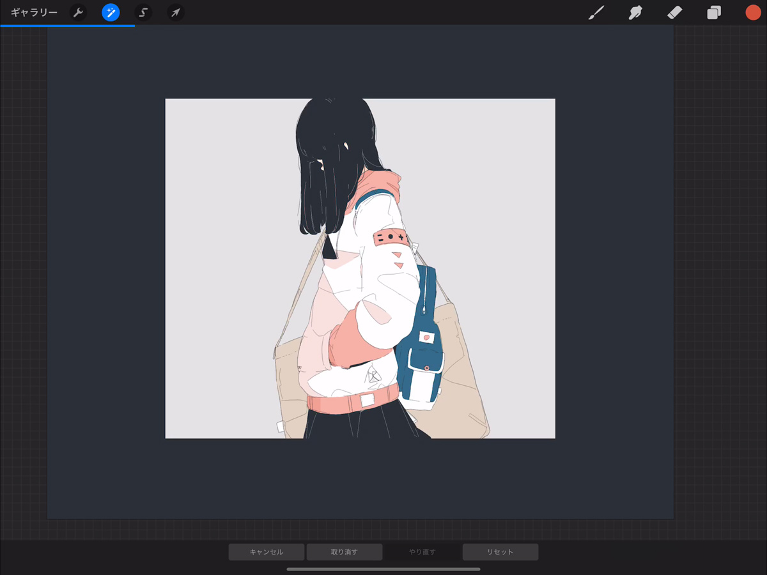Open the orange-red color swatch

coord(753,13)
